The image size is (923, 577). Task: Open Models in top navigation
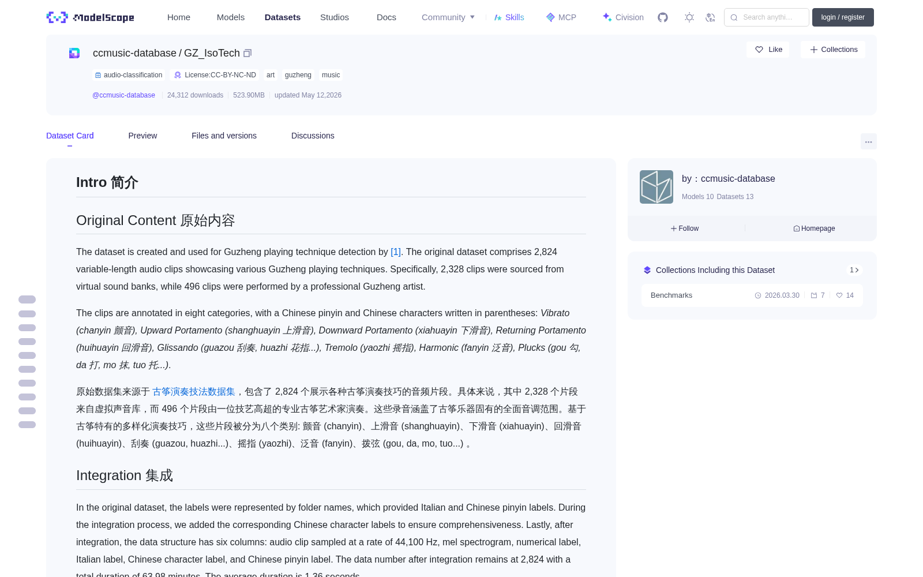(x=231, y=17)
